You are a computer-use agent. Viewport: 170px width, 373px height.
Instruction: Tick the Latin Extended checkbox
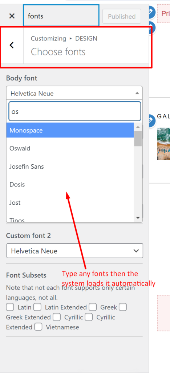[37, 307]
